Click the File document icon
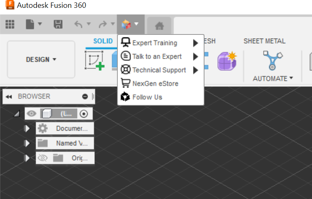The height and width of the screenshot is (199, 312). (x=30, y=24)
